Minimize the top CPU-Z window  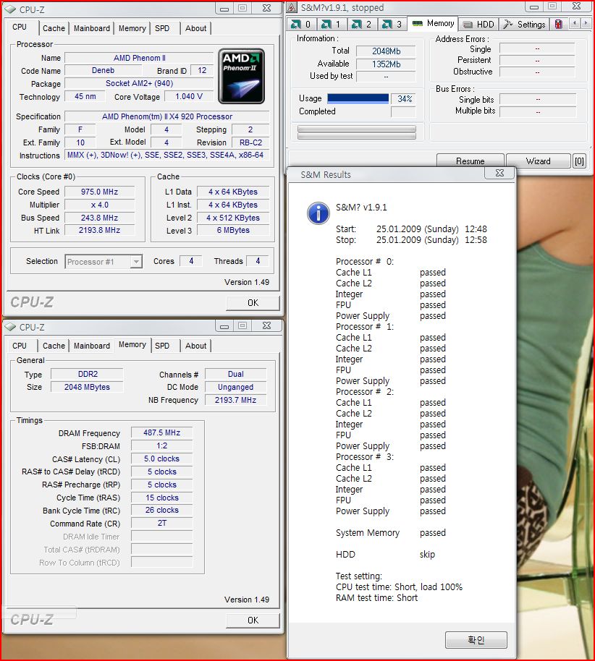click(224, 8)
